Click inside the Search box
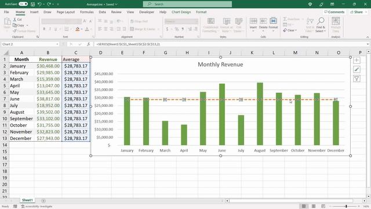The width and height of the screenshot is (371, 209). click(187, 4)
